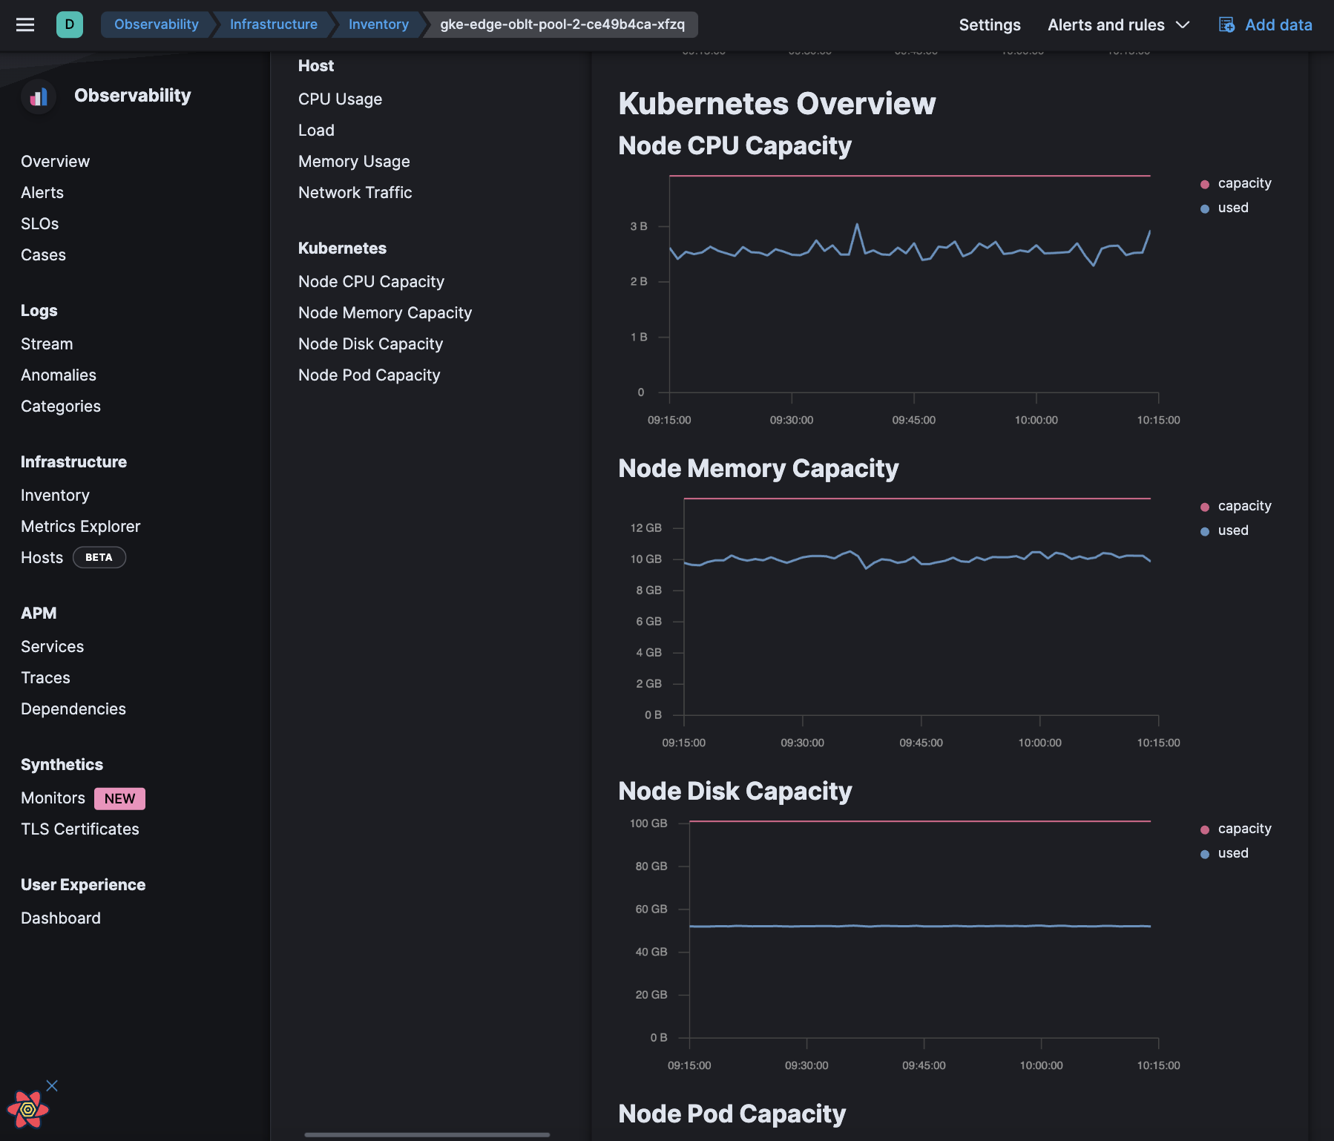
Task: Go to Inventory breadcrumb
Action: [x=378, y=24]
